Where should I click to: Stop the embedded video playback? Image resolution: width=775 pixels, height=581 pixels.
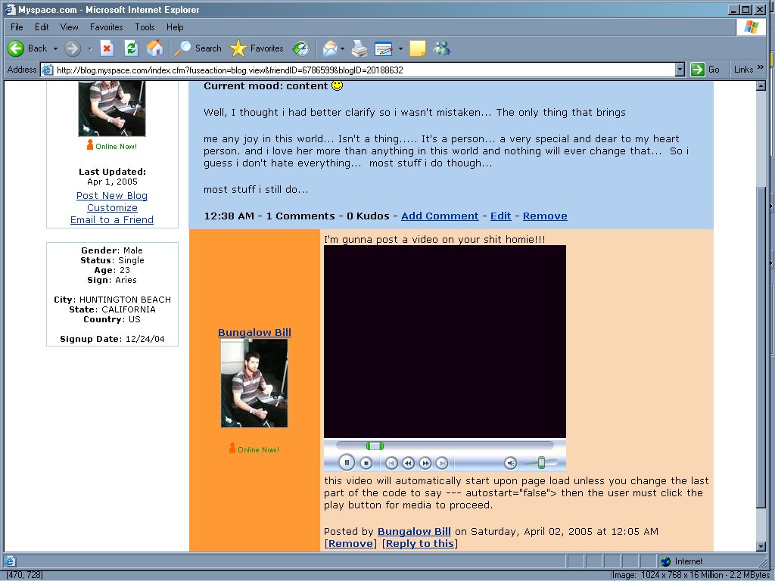tap(366, 463)
